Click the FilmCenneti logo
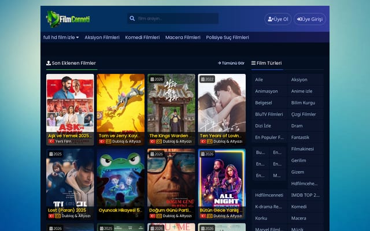This screenshot has width=370, height=231. 68,19
